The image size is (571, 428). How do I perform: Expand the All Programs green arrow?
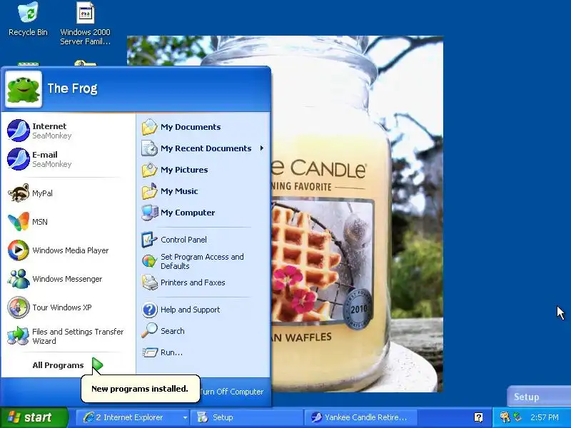[x=97, y=365]
